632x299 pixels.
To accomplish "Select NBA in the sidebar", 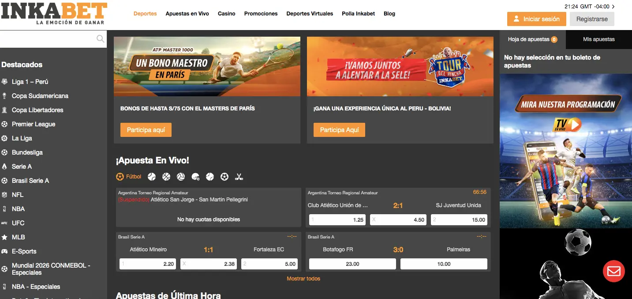I will pos(18,209).
